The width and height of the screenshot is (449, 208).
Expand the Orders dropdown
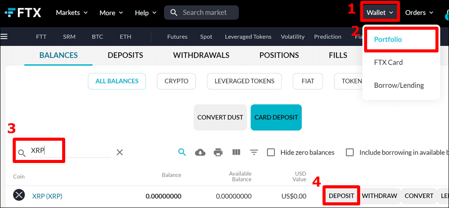[419, 13]
